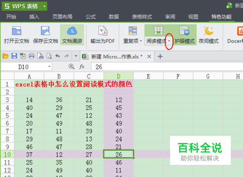243x177 pixels.
Task: Click the direct print page icon
Action: coord(40,56)
